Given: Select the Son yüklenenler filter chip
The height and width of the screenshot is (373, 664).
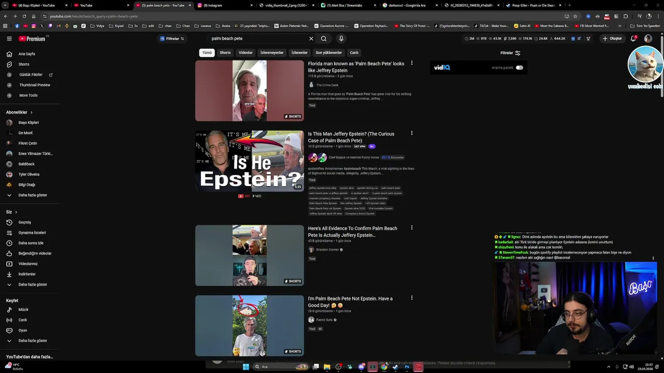Looking at the screenshot, I should point(329,52).
